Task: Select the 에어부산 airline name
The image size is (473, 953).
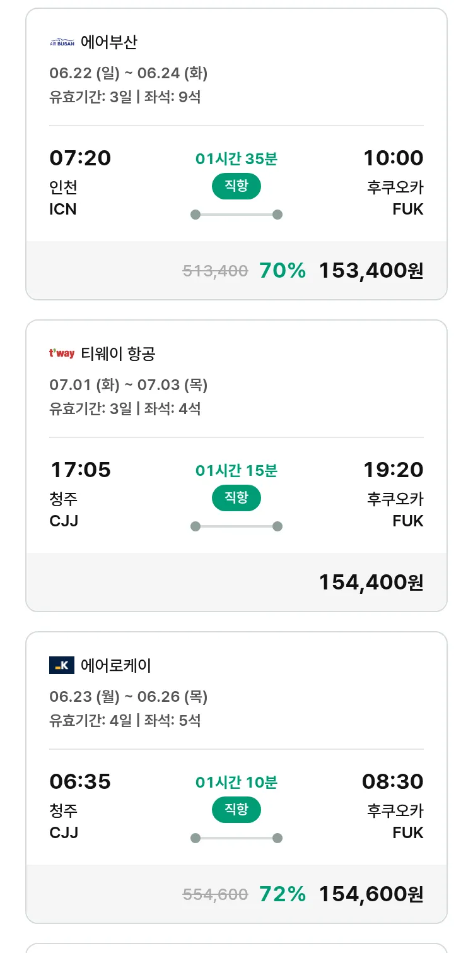Action: point(109,42)
